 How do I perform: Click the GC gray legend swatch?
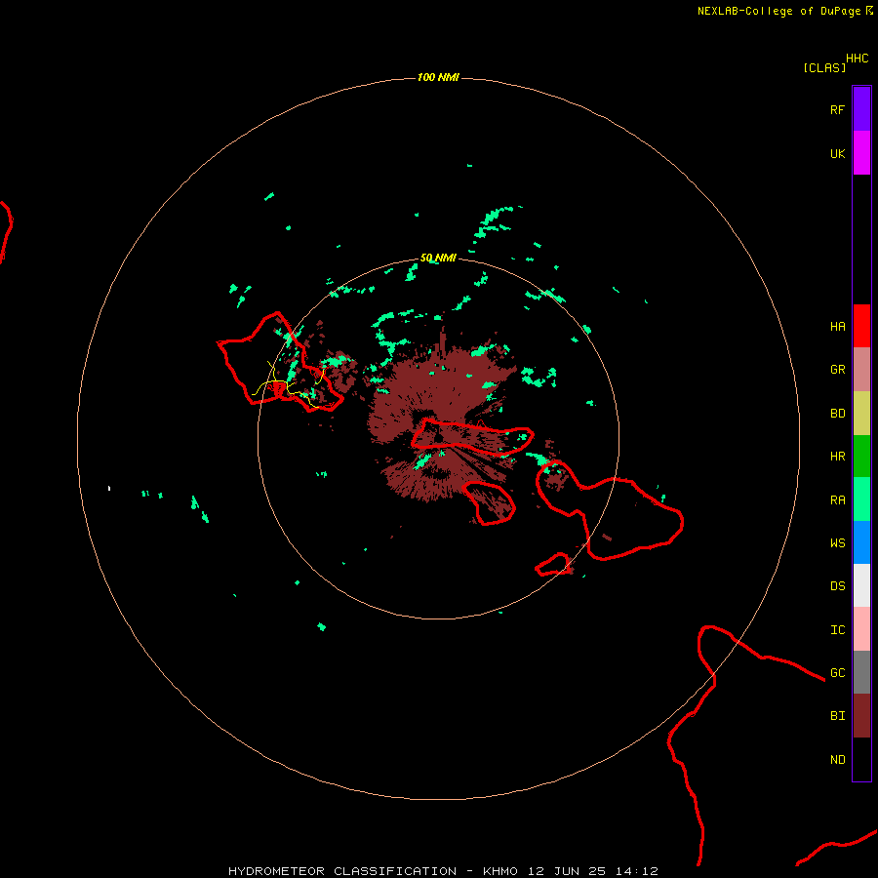(861, 672)
